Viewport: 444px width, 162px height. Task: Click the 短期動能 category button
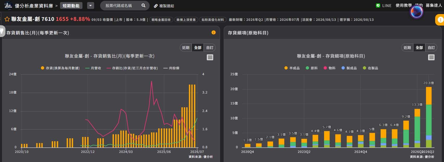[71, 5]
